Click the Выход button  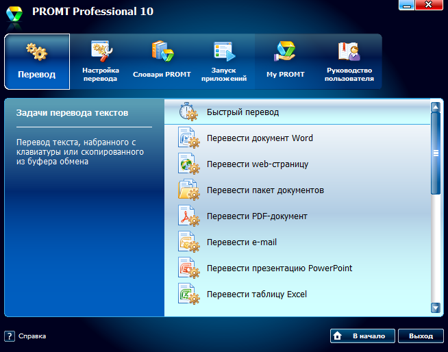tap(421, 336)
